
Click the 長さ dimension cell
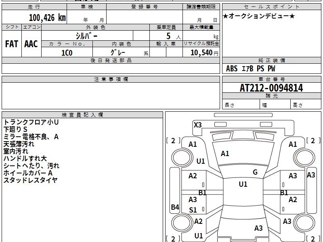pyautogui.click(x=241, y=104)
